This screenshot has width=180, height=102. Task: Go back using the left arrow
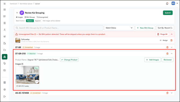point(17,13)
